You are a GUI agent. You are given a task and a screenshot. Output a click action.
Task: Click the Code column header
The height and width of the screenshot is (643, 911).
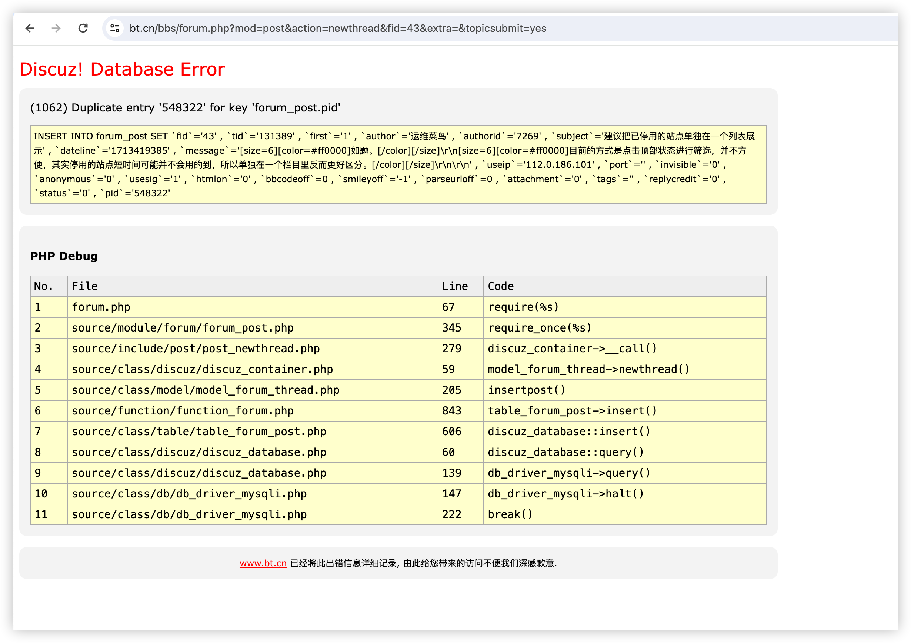click(625, 286)
